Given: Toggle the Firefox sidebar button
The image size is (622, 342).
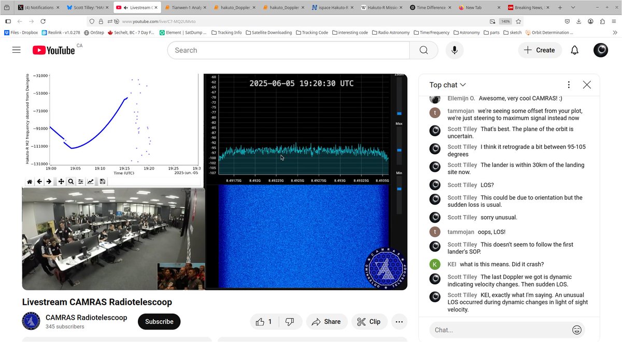Looking at the screenshot, I should (7, 21).
